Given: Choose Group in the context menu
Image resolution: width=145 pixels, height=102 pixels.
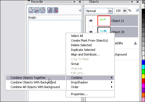Looking at the screenshot, I should click(90, 64).
